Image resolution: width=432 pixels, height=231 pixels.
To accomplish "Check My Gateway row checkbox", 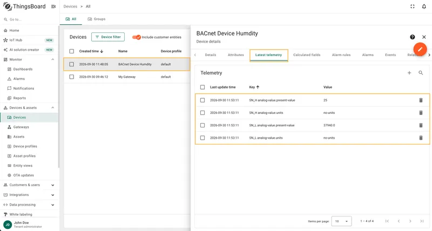I will pos(72,77).
